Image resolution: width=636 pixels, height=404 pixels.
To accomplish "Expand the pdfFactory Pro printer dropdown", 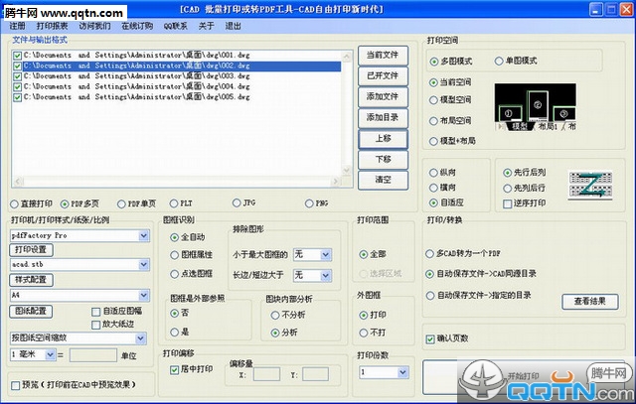I will click(144, 235).
